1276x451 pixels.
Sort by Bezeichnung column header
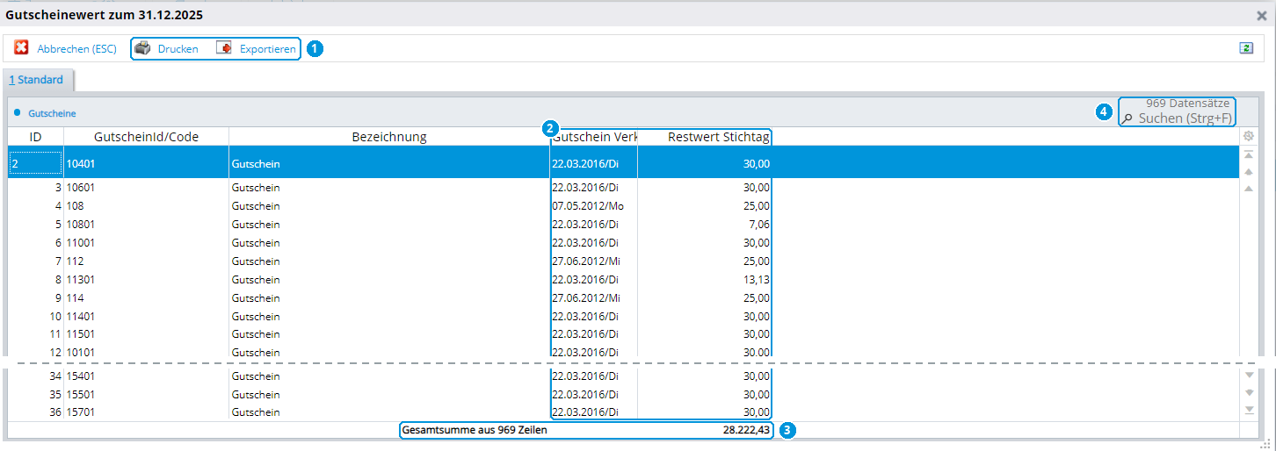pos(389,137)
